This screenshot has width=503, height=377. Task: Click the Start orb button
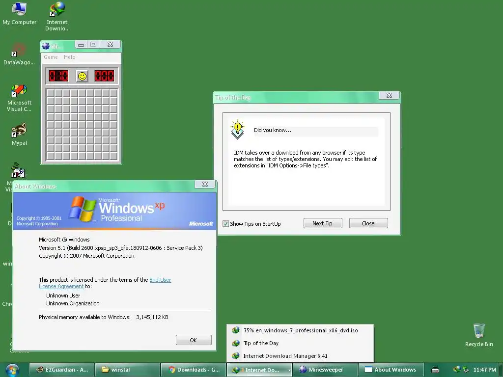click(x=12, y=370)
